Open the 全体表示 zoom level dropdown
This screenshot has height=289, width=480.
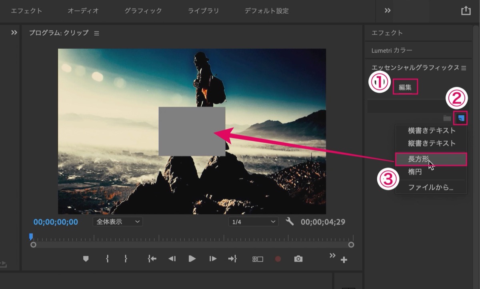coord(118,221)
